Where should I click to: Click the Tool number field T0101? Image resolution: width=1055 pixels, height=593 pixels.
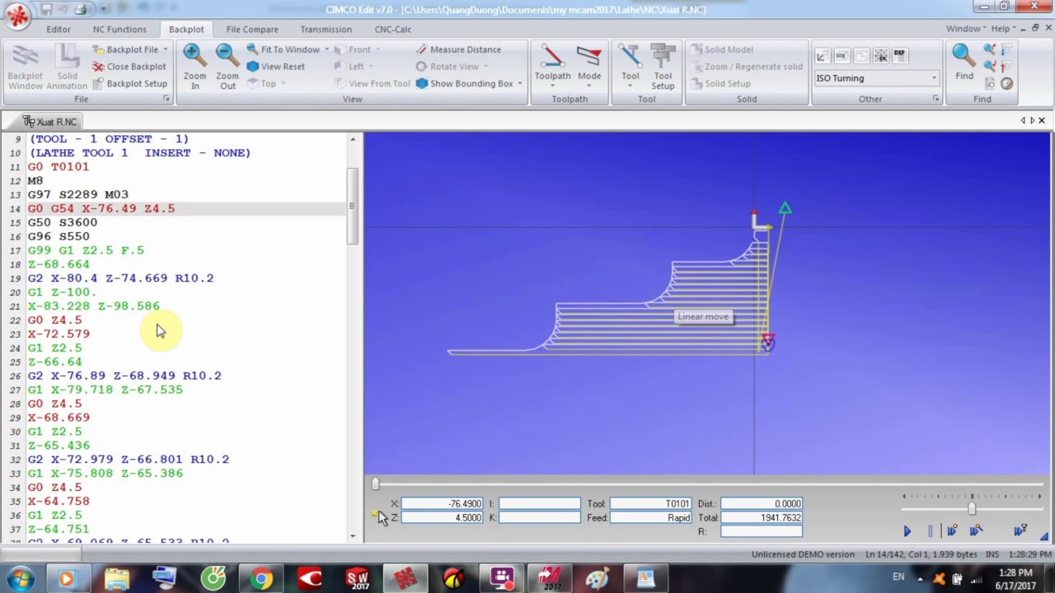(x=650, y=503)
